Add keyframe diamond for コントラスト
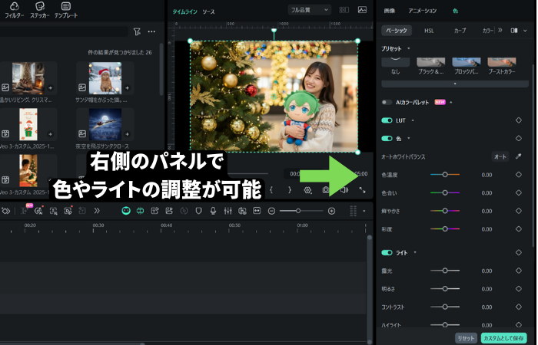Viewport: 538px width, 345px height. coord(519,307)
